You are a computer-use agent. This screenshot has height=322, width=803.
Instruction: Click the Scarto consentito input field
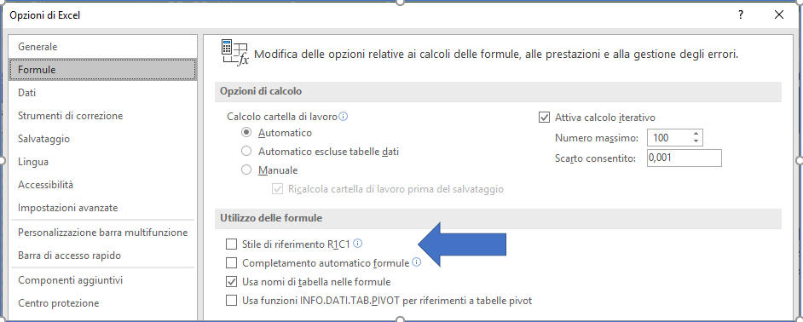685,158
